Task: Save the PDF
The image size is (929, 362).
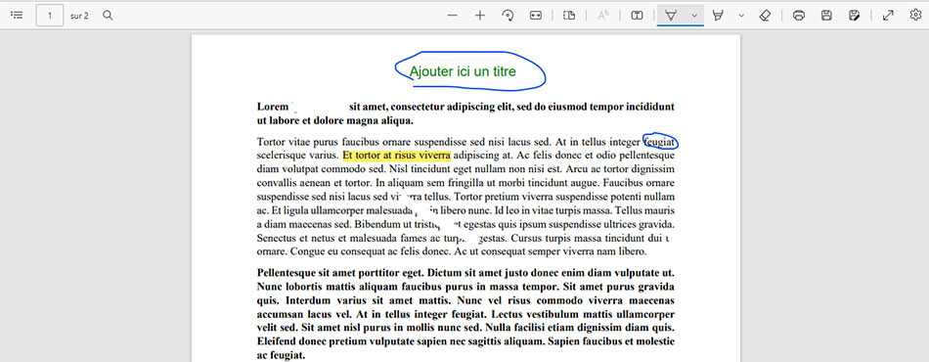Action: click(826, 16)
